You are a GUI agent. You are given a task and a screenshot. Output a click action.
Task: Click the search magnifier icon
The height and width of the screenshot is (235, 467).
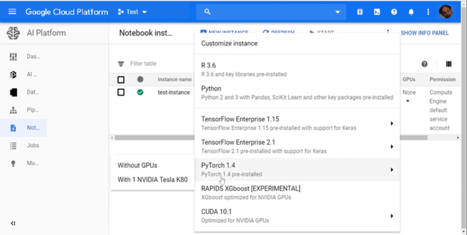[208, 12]
